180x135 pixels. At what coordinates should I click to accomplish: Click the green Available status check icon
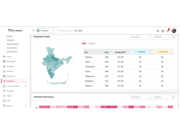[38, 31]
